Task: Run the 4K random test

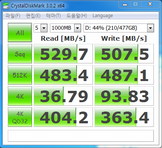Action: click(x=20, y=96)
